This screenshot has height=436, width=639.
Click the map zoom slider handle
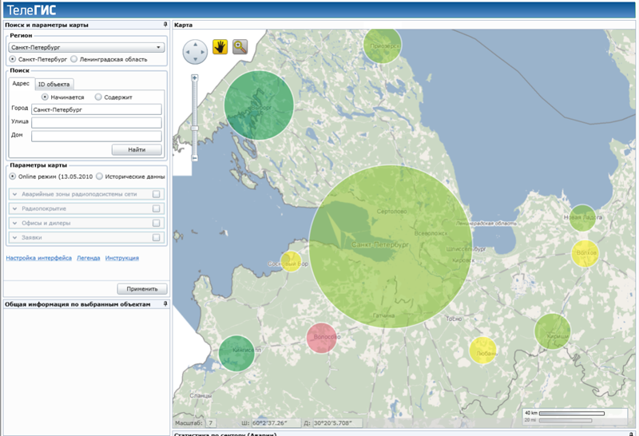point(194,128)
